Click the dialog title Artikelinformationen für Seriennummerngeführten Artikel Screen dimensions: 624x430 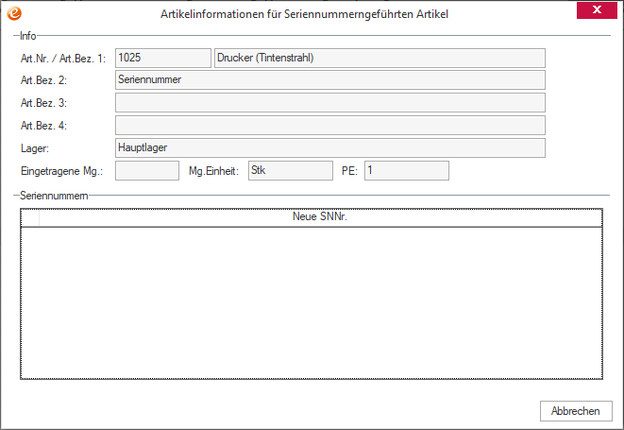(x=304, y=14)
